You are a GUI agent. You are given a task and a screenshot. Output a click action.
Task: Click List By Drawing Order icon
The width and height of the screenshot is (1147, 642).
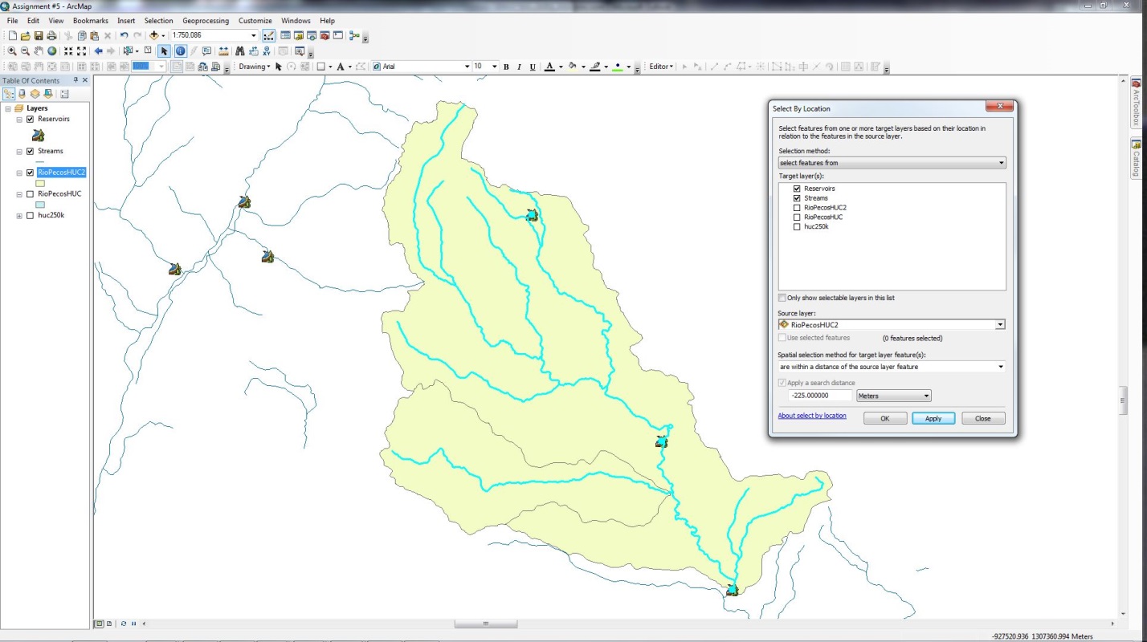[x=9, y=94]
